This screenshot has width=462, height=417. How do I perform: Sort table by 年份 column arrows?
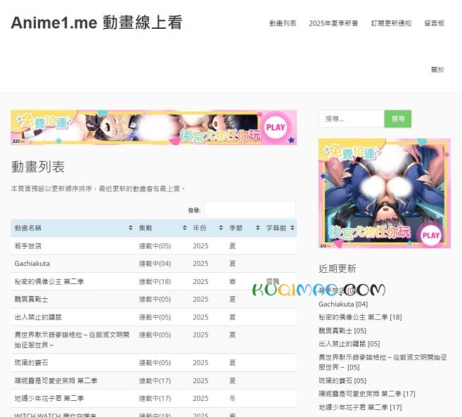[x=221, y=228]
